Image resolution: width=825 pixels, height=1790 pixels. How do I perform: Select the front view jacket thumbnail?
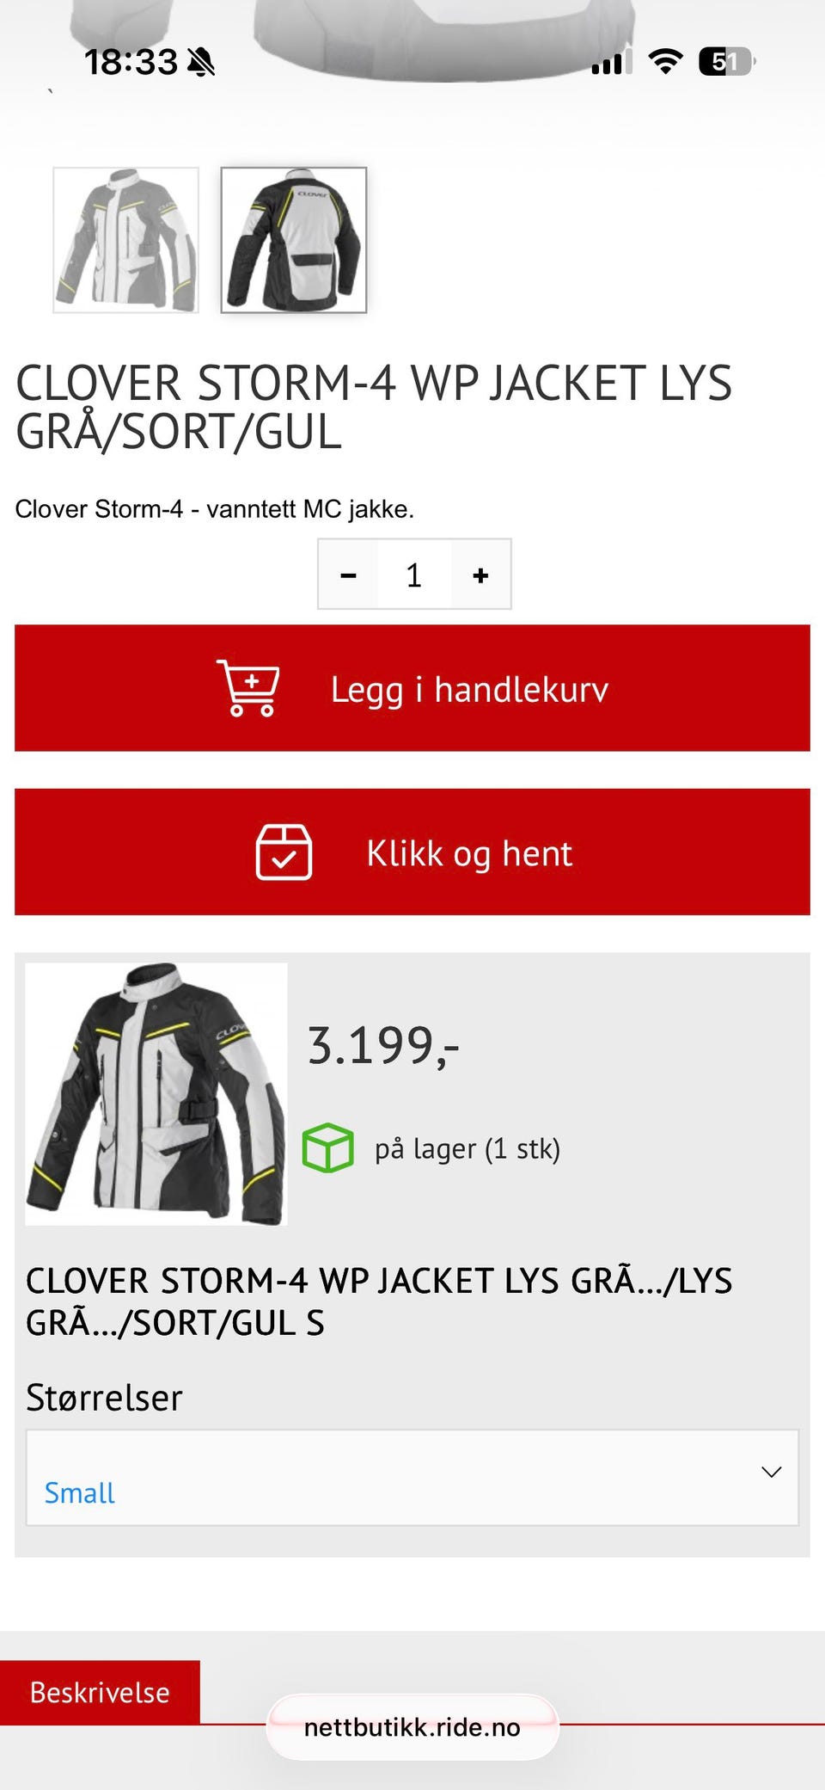click(x=126, y=240)
